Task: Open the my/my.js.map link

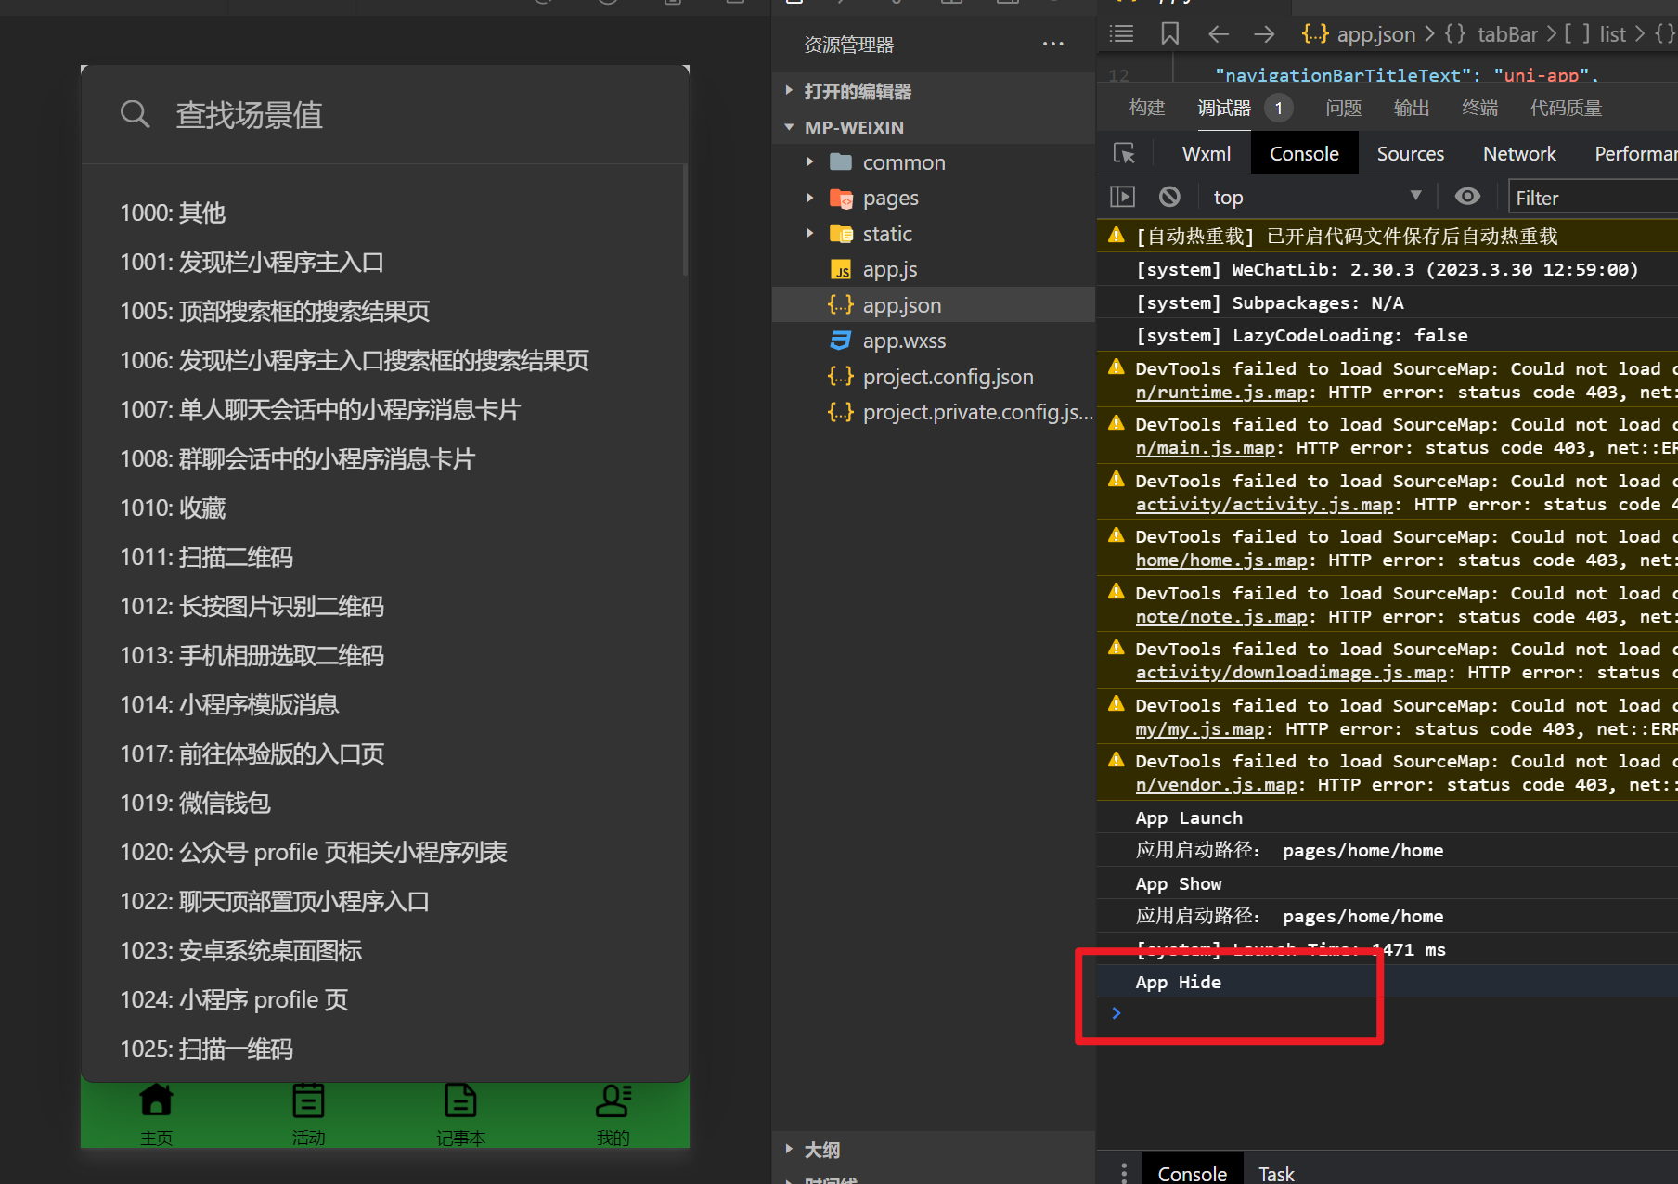Action: (x=1200, y=728)
